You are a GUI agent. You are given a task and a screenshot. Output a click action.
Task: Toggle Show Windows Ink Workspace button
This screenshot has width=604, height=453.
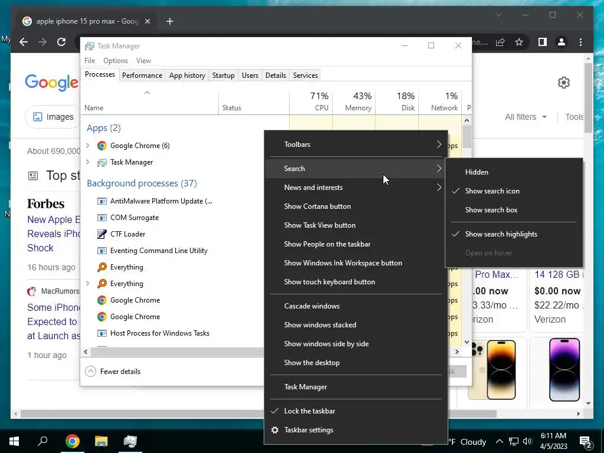point(356,263)
